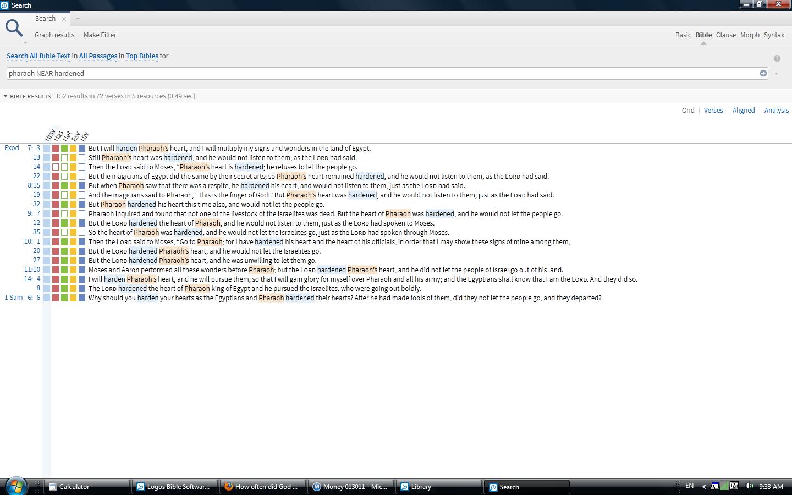Open search history dropdown arrow beside go button

[776, 74]
